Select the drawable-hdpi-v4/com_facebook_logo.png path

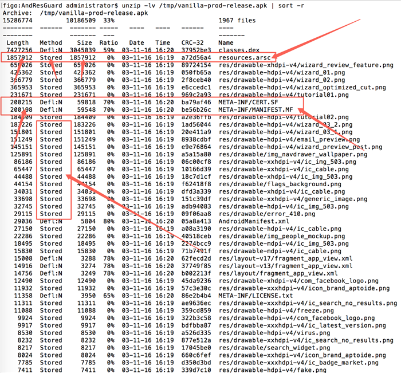[x=297, y=318]
